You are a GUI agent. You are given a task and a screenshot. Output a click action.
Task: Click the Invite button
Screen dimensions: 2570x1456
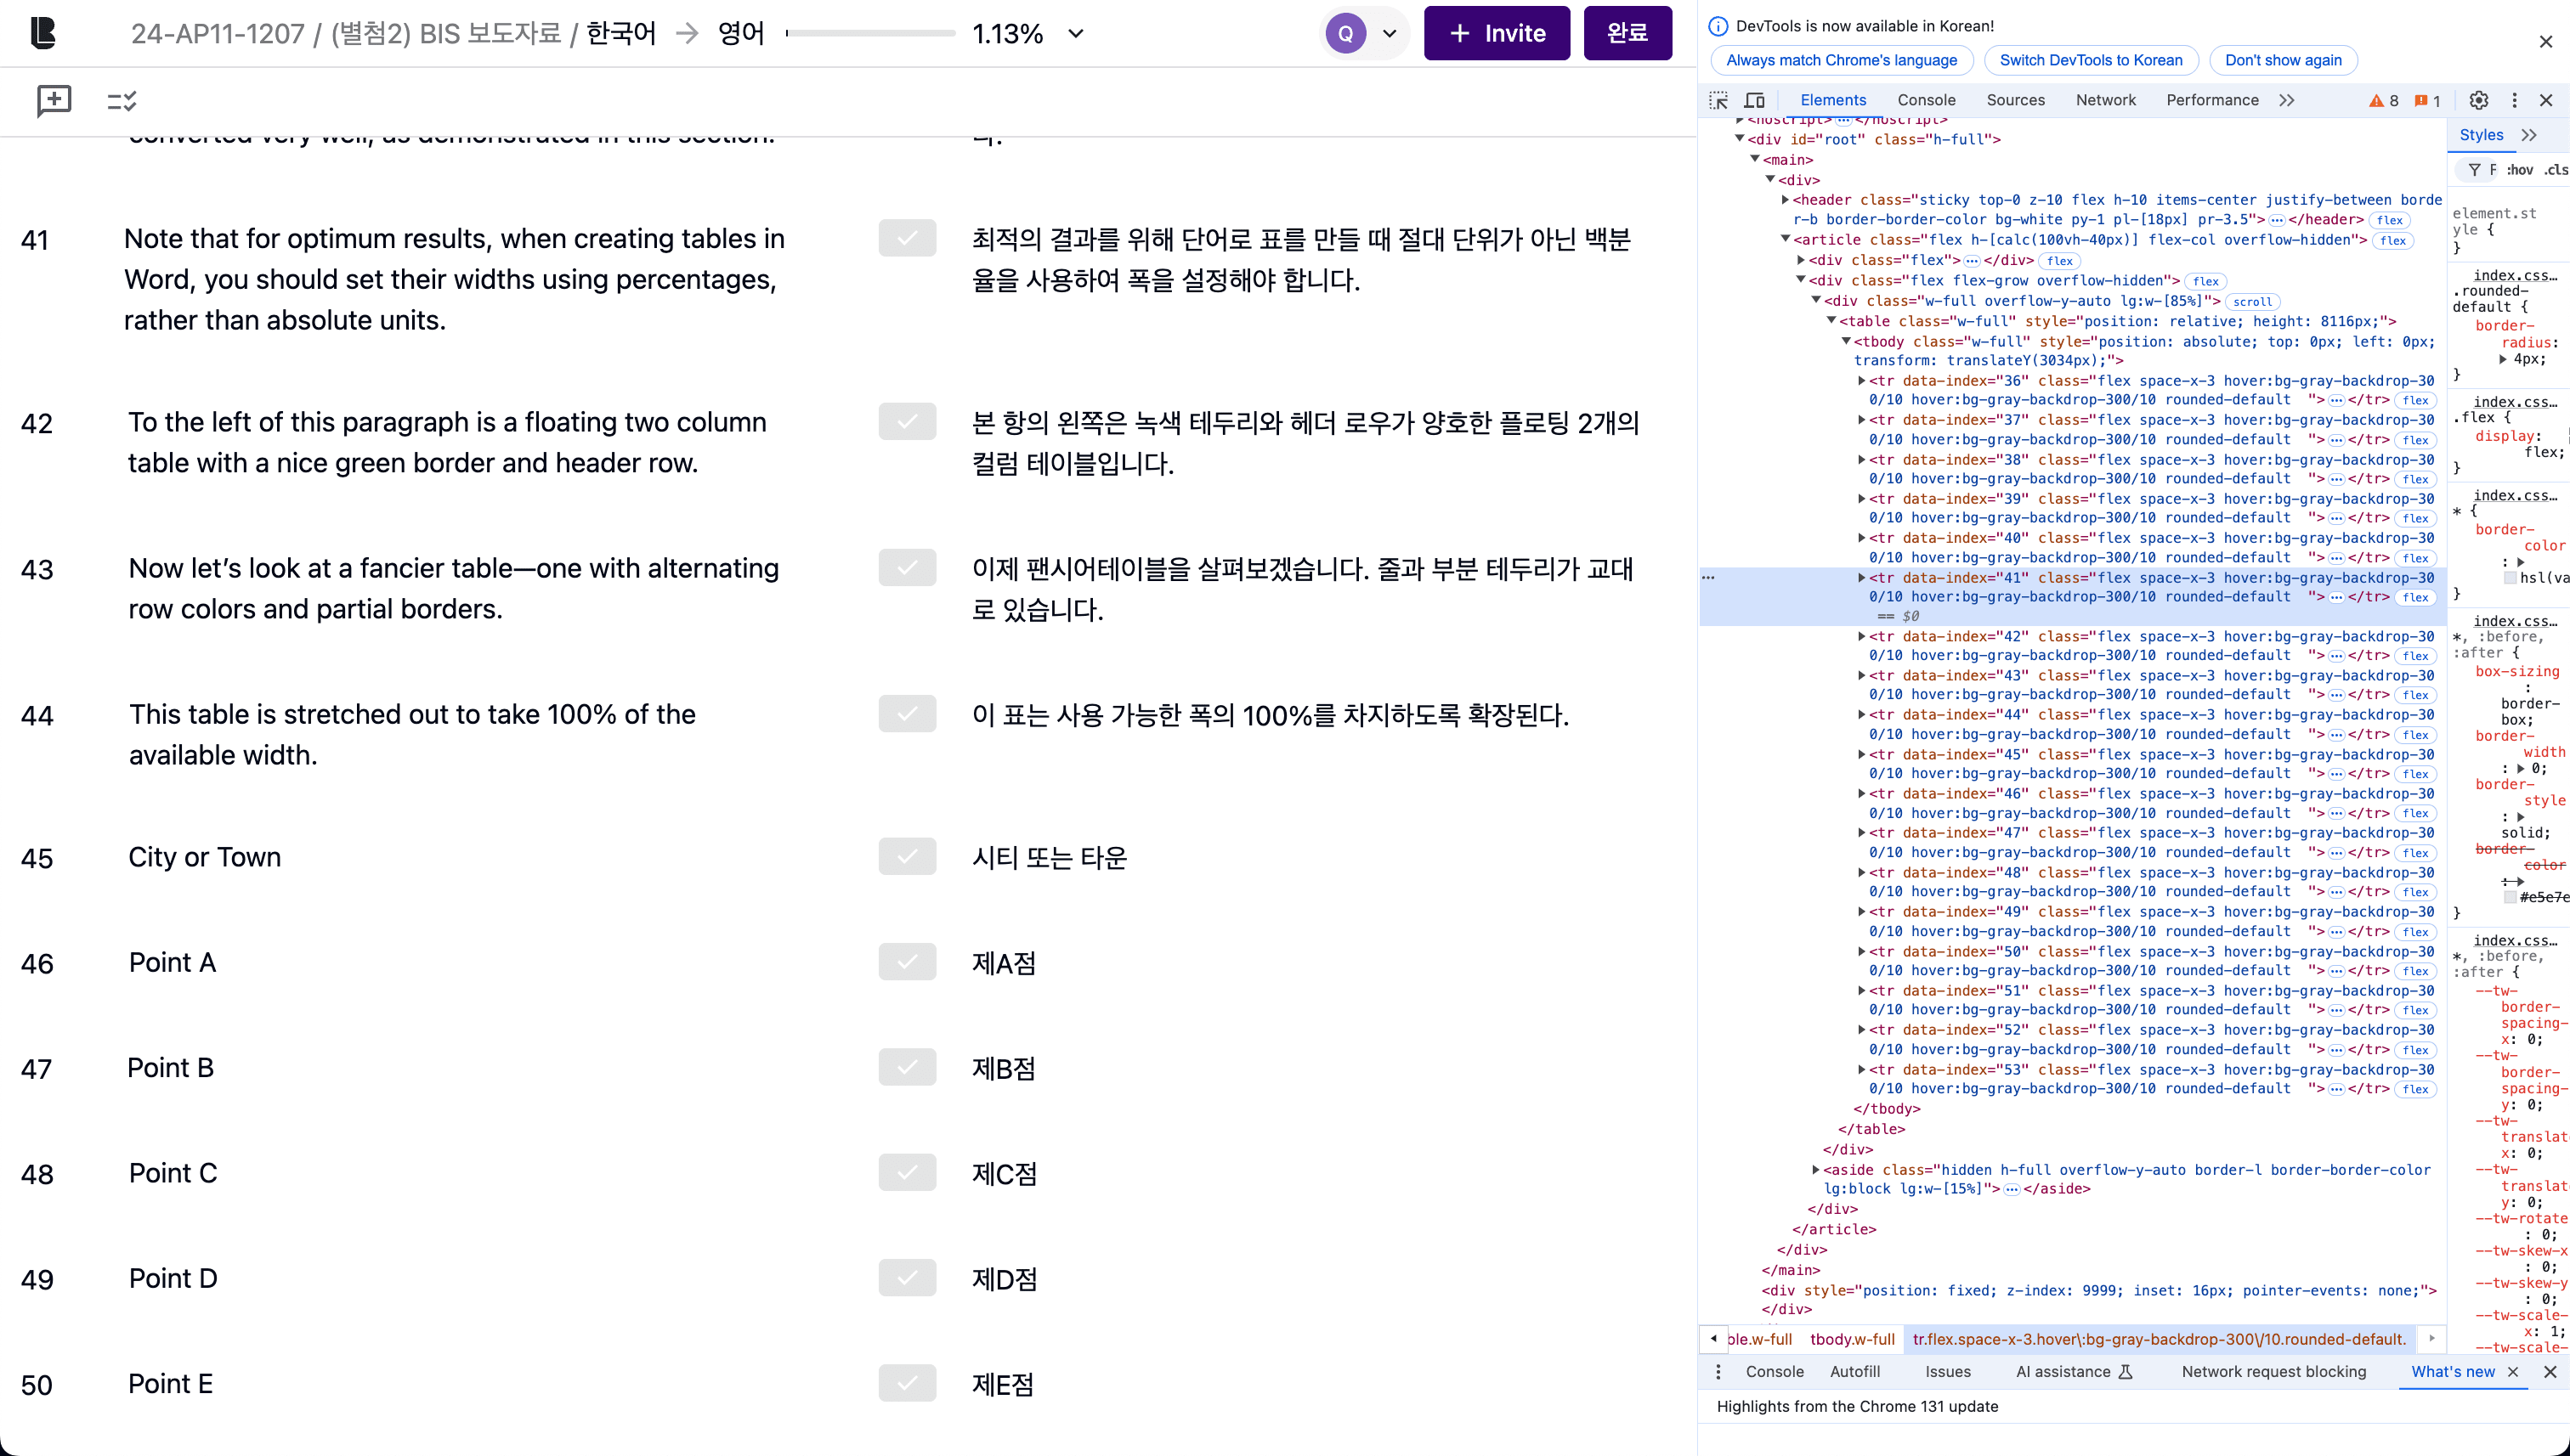click(1497, 33)
